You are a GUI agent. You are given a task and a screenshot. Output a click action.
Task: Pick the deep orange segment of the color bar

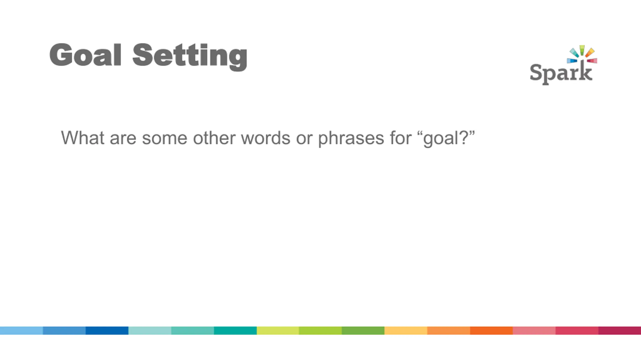[x=491, y=330]
